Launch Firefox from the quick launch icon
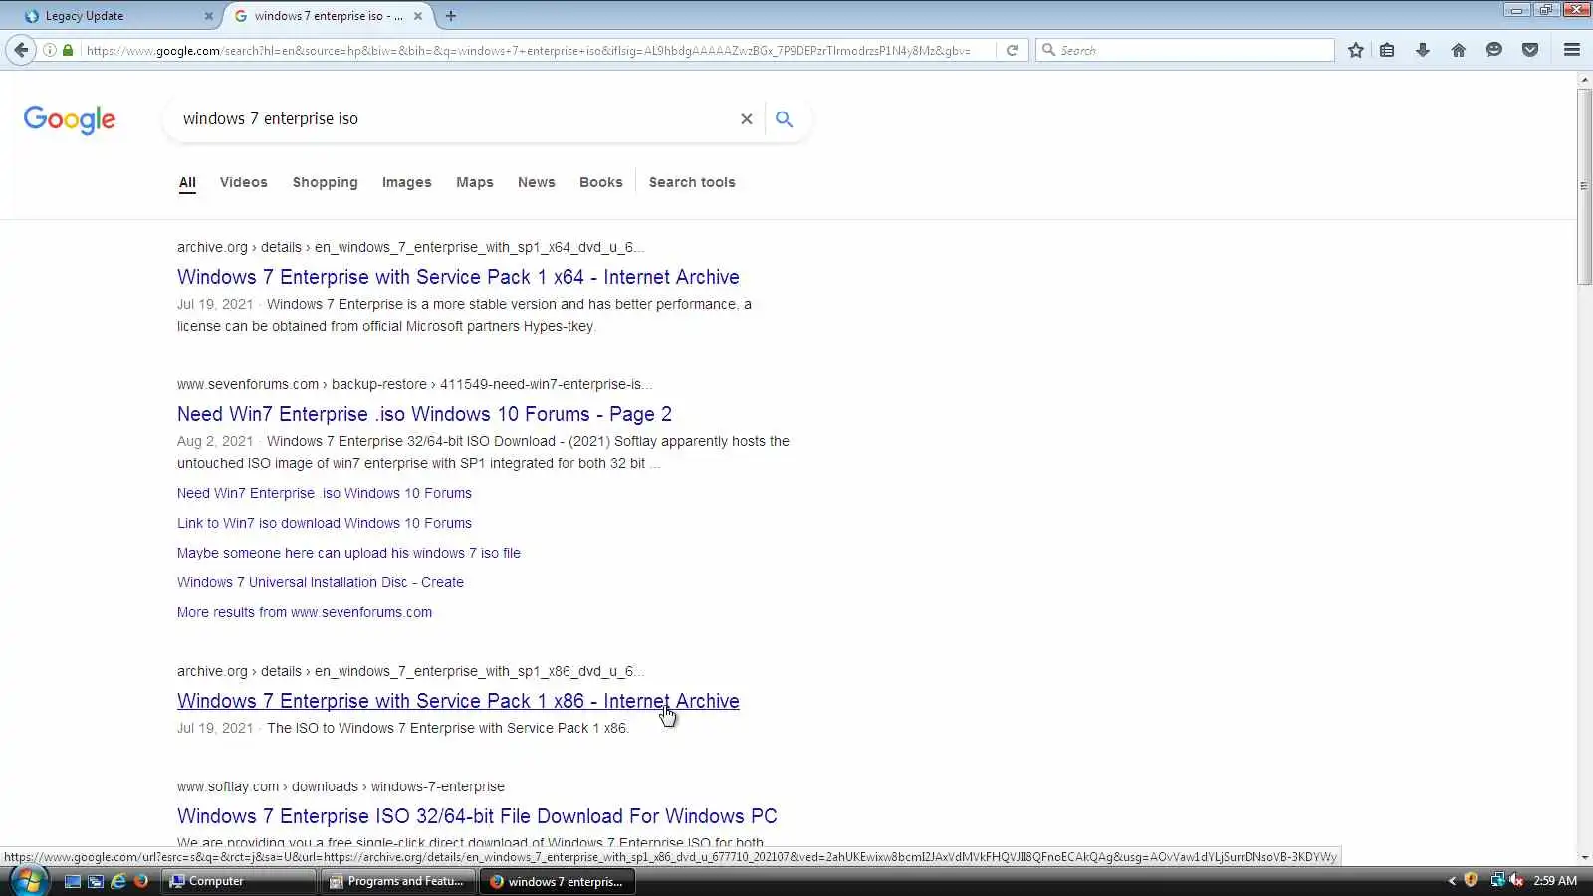 coord(141,881)
